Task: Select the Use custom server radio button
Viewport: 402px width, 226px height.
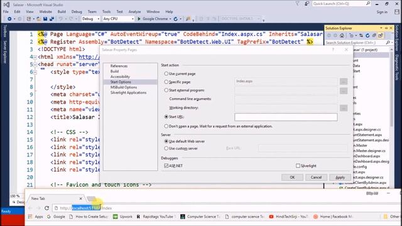Action: click(166, 148)
